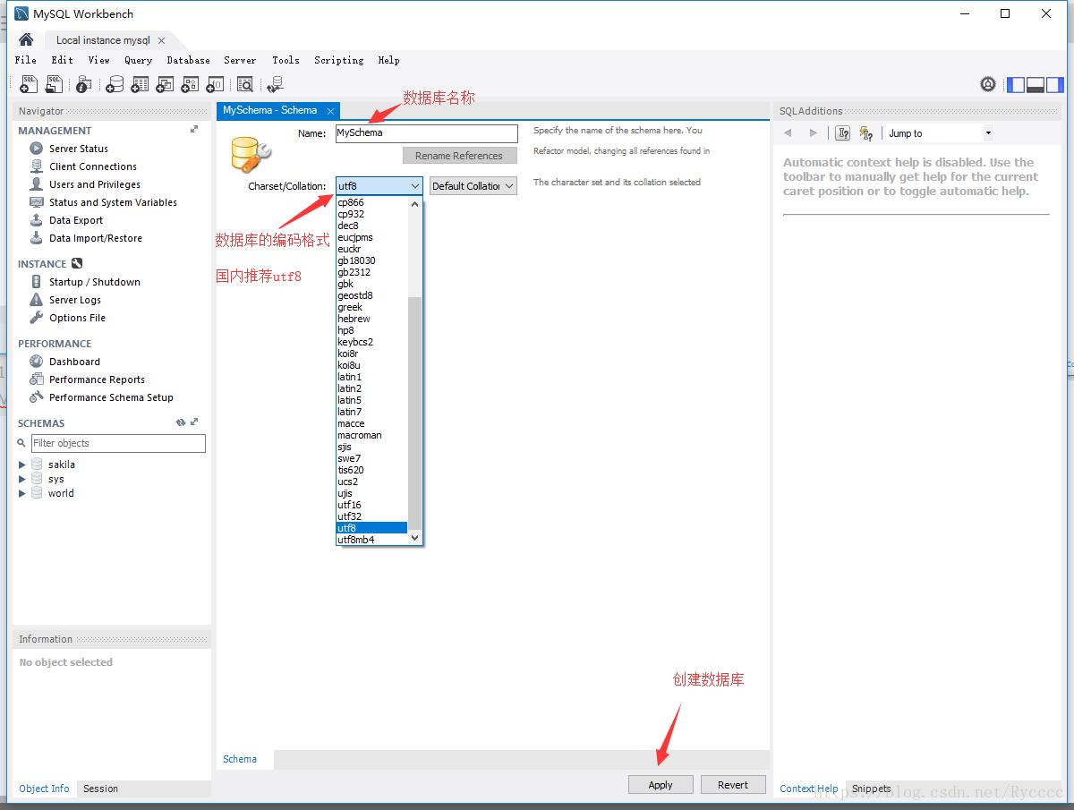1074x810 pixels.
Task: Open the object inspector toolbar icon
Action: [83, 84]
